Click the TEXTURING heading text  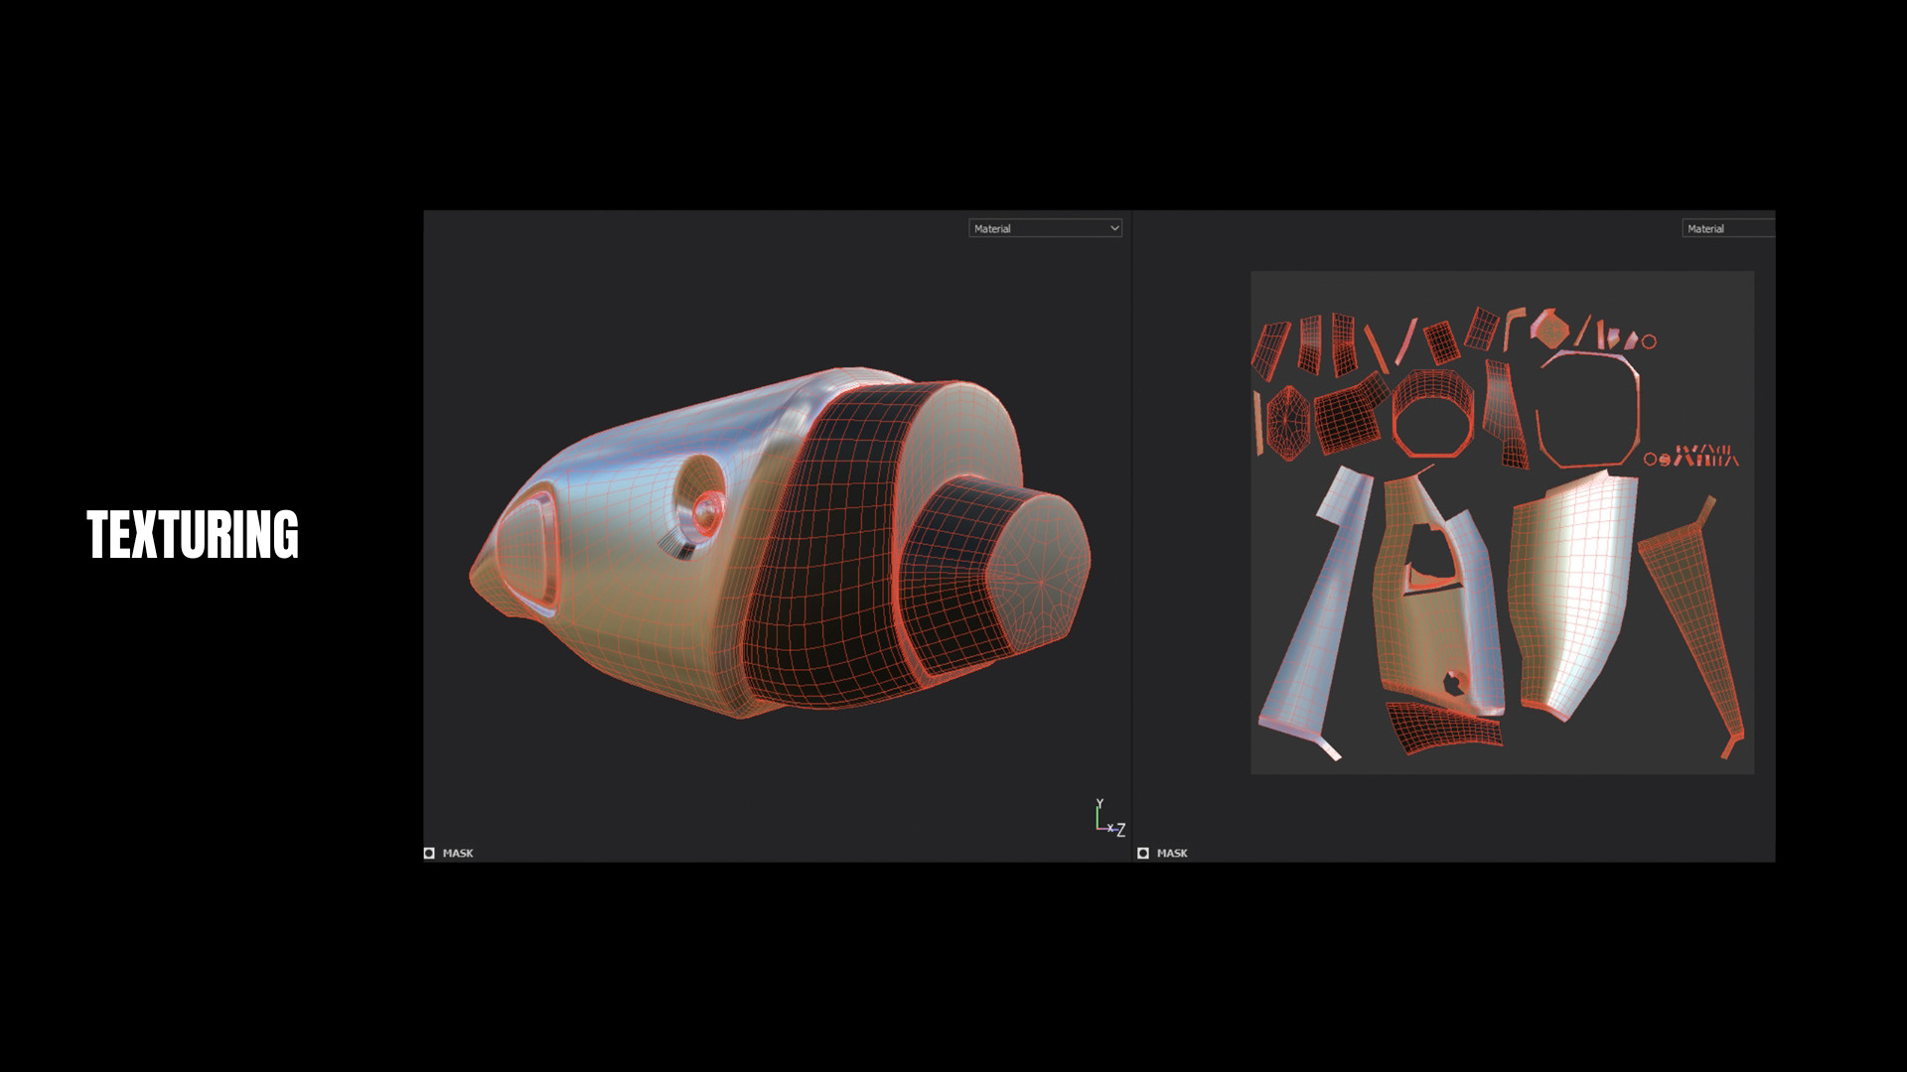click(x=193, y=535)
